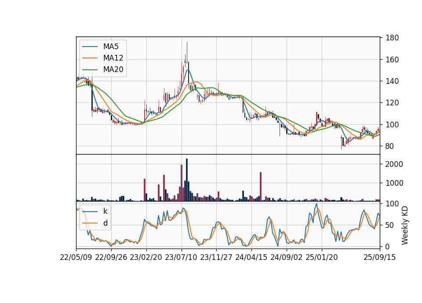The height and width of the screenshot is (303, 422).
Task: Click the green MA20 legend line sample
Action: [x=90, y=69]
